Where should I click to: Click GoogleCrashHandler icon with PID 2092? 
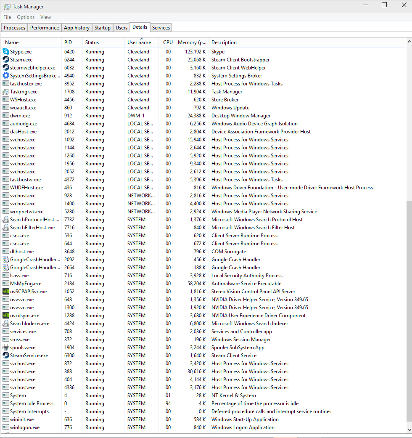(x=5, y=260)
